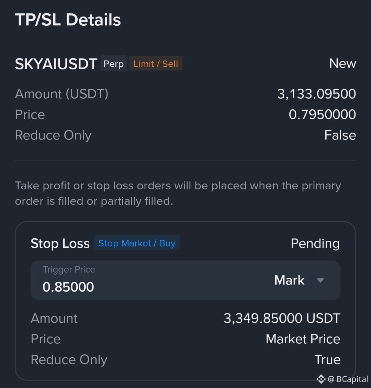
Task: Click the 3,133.09500 amount value
Action: point(317,94)
